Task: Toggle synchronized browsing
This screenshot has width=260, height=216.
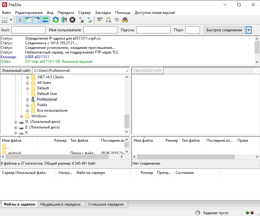Action: tap(117, 20)
